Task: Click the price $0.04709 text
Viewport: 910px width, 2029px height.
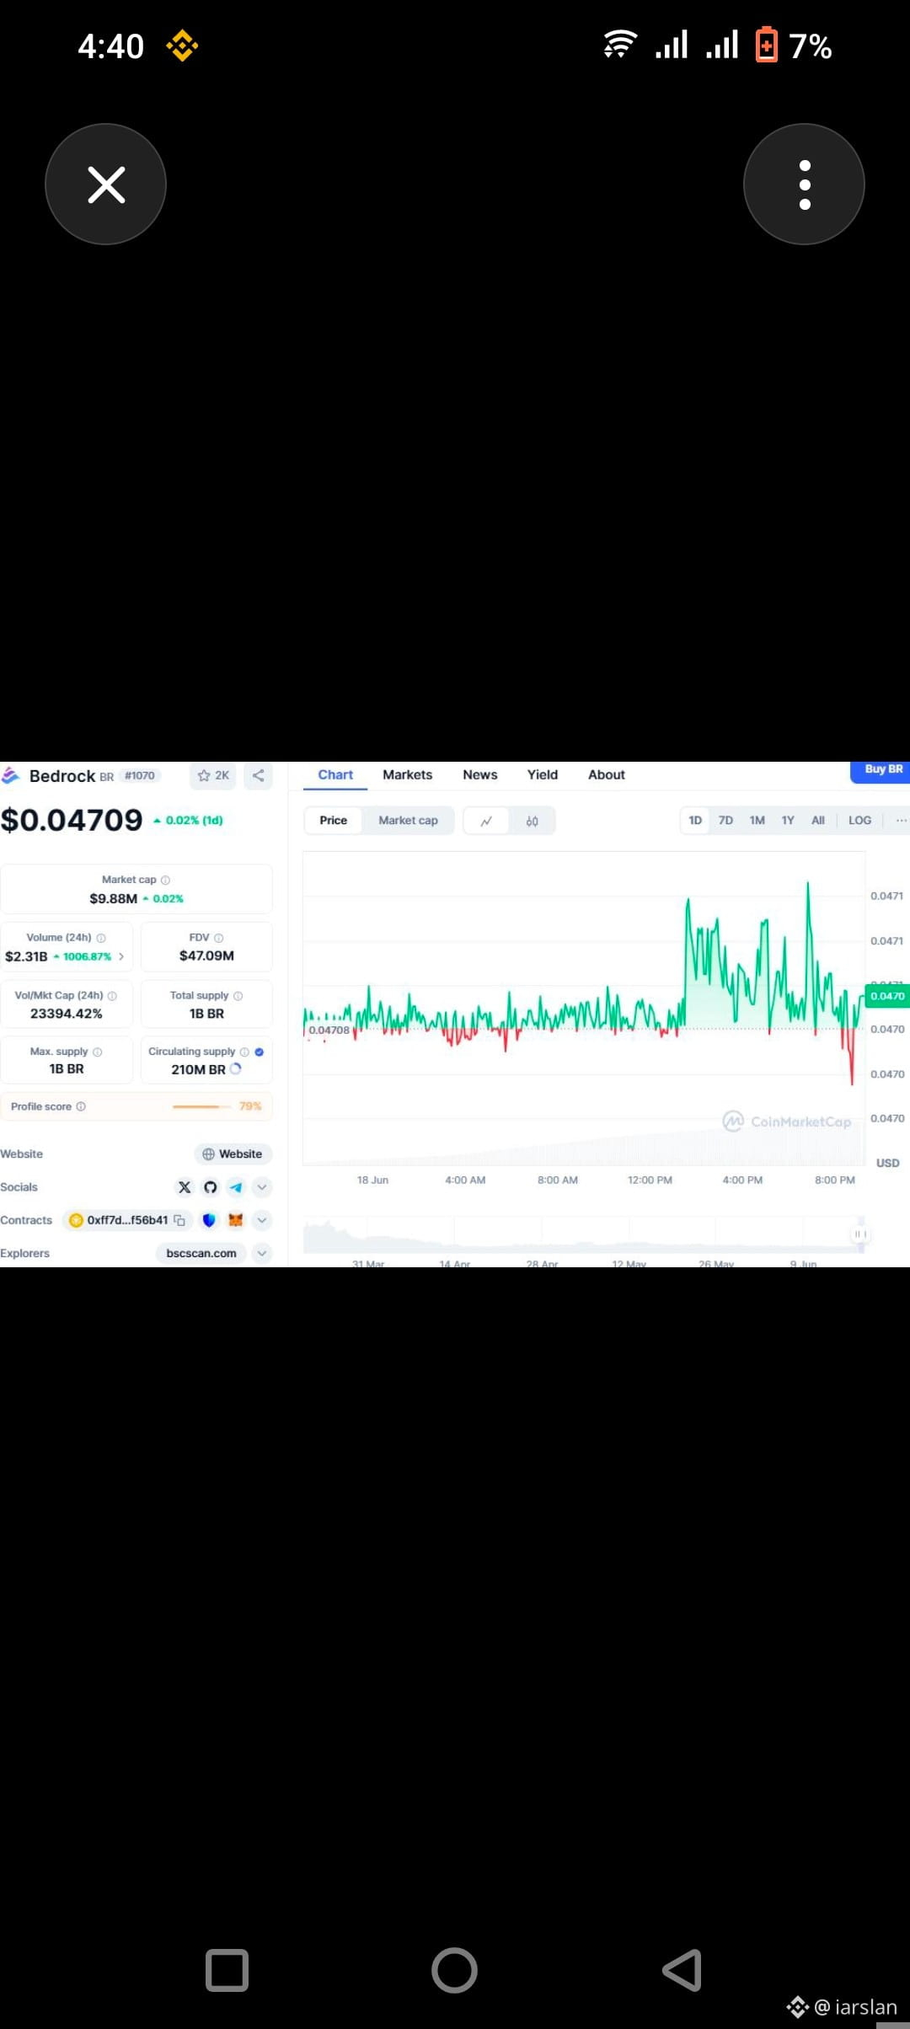Action: 72,820
